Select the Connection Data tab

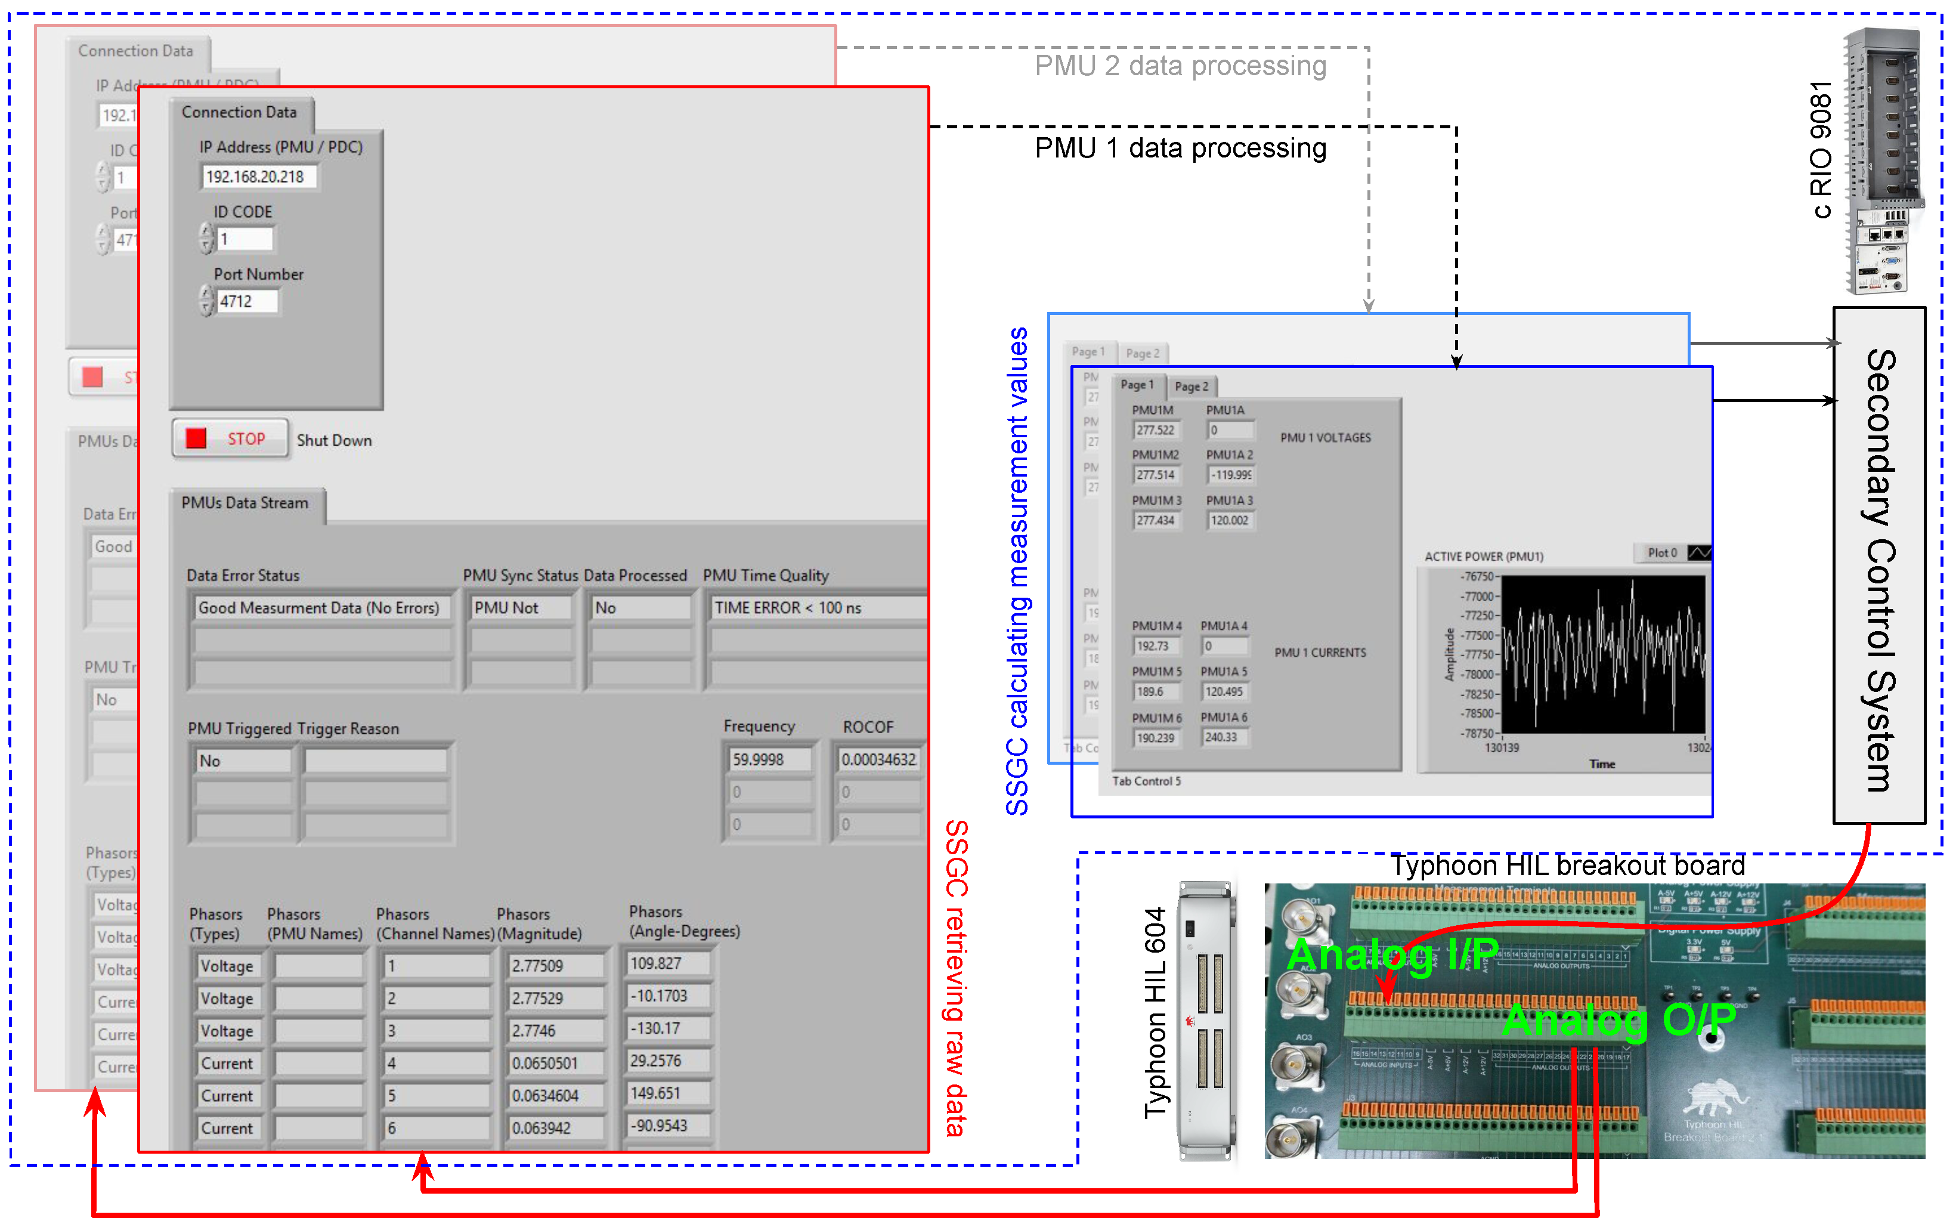tap(239, 112)
